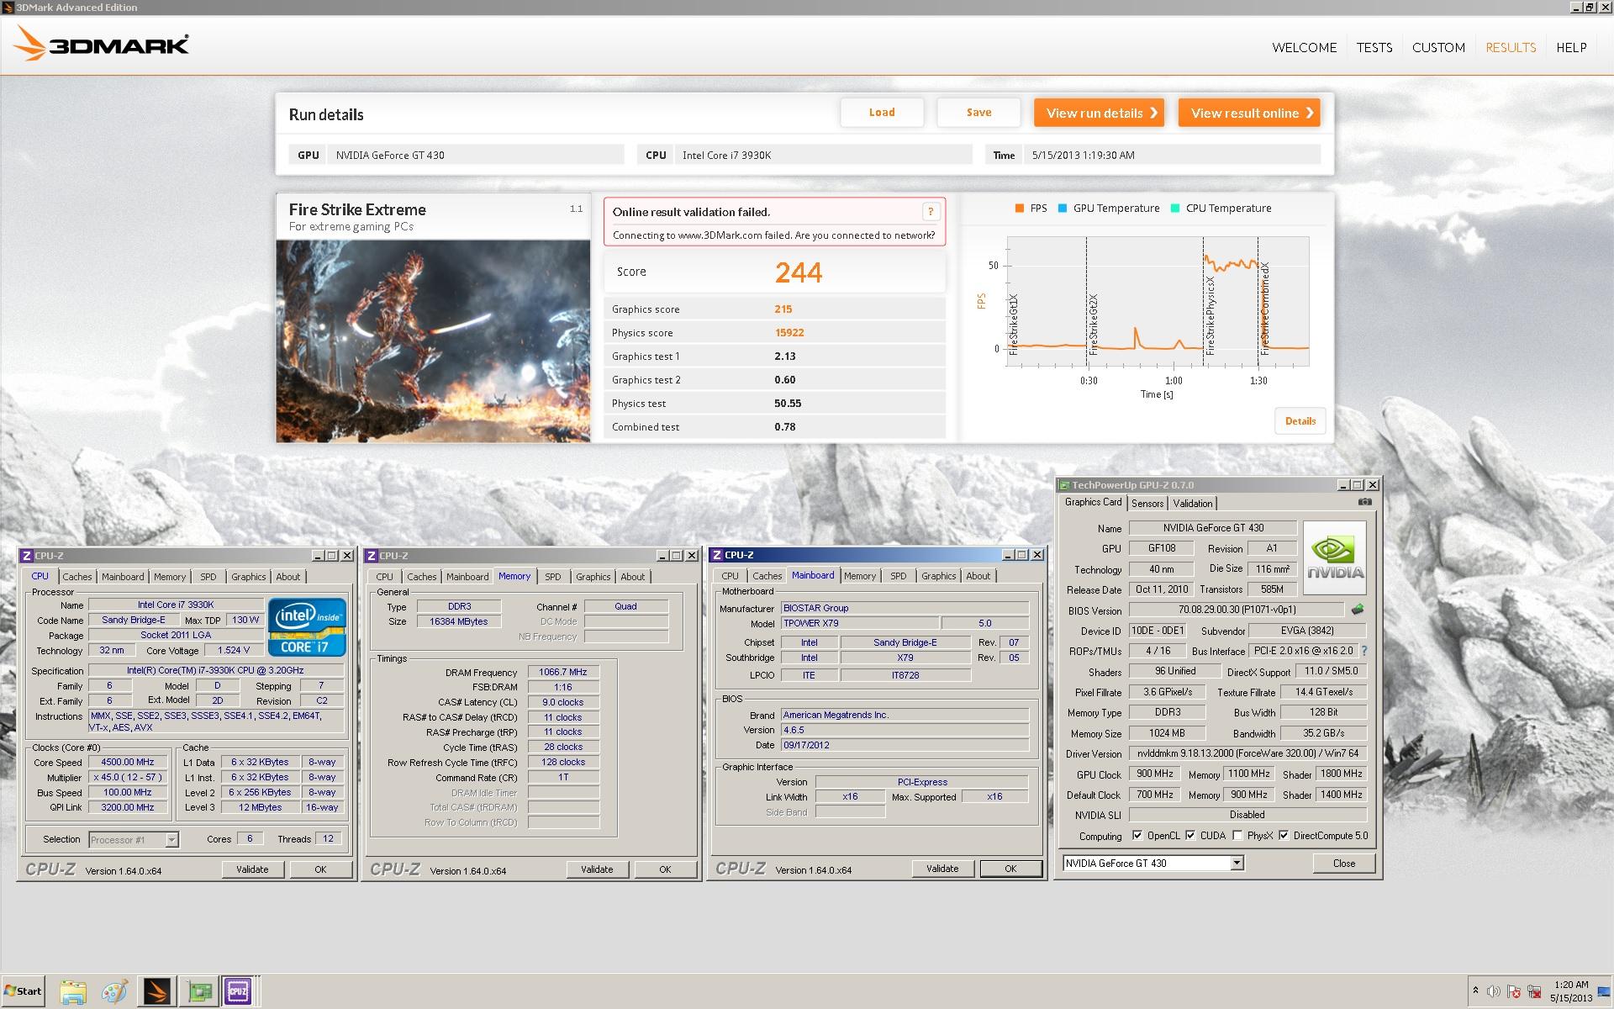Viewport: 1614px width, 1009px height.
Task: Open the Caches tab in the CPU-Z CPU window
Action: point(76,577)
